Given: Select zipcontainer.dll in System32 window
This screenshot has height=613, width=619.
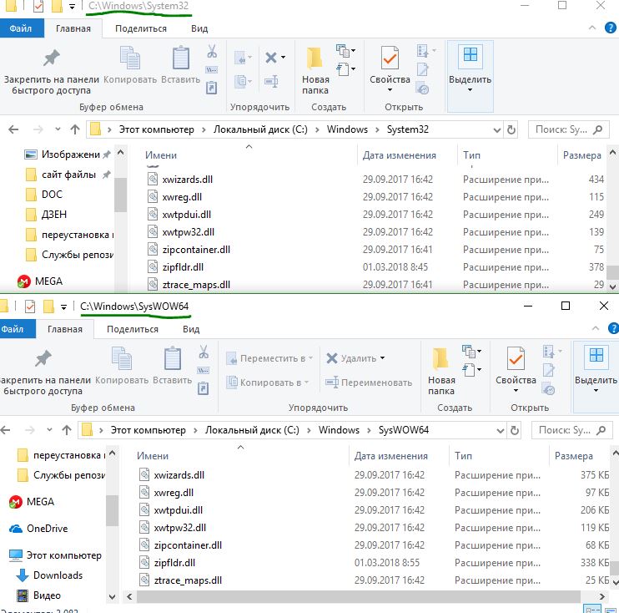Looking at the screenshot, I should click(x=196, y=250).
